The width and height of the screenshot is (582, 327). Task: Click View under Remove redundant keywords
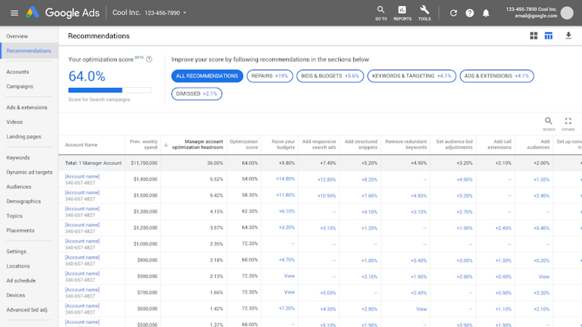(421, 309)
